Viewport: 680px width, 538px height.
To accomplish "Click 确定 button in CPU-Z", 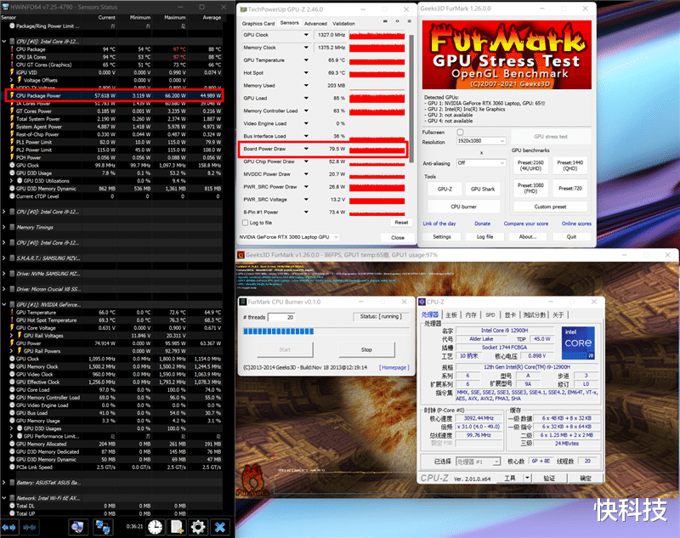I will (x=586, y=479).
